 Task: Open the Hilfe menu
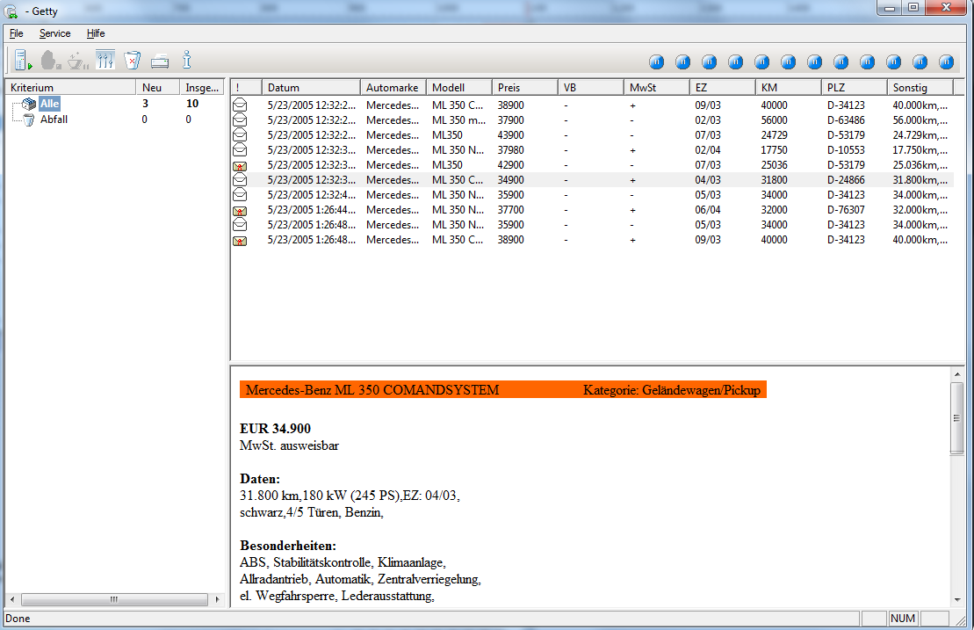pyautogui.click(x=96, y=33)
